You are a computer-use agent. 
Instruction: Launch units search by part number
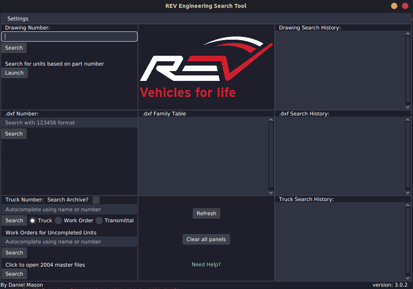pos(14,73)
